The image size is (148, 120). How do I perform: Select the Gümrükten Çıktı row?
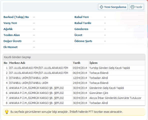(74, 93)
